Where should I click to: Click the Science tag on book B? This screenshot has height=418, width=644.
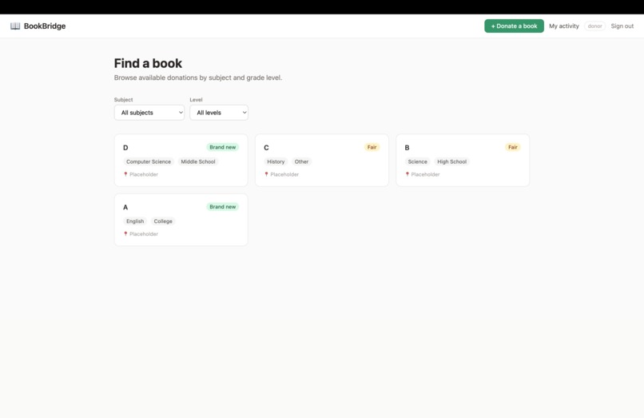coord(417,161)
